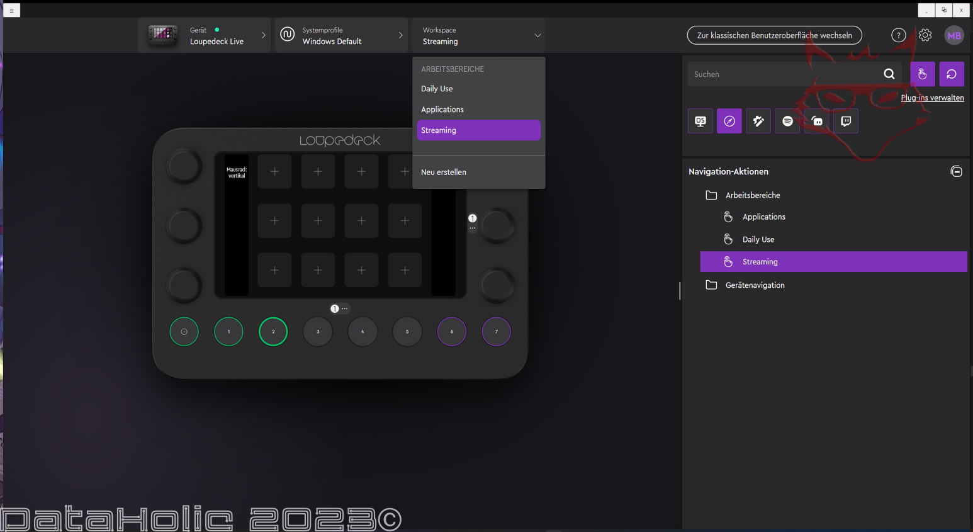Viewport: 973px width, 532px height.
Task: Expand the Gerätenavigation folder
Action: tap(711, 285)
